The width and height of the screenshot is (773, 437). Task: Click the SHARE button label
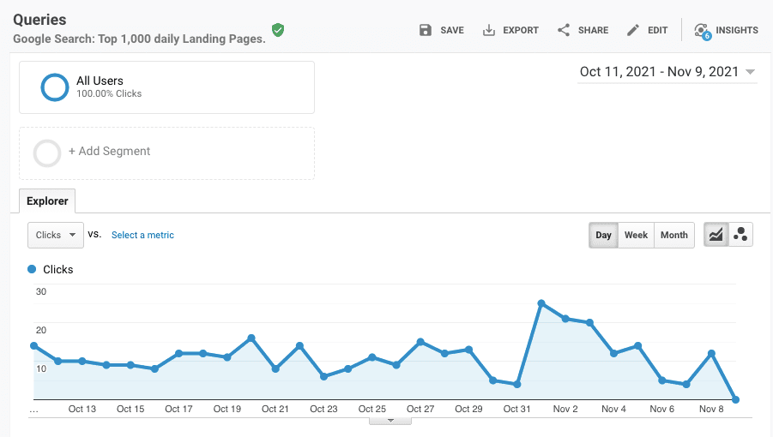click(x=593, y=30)
